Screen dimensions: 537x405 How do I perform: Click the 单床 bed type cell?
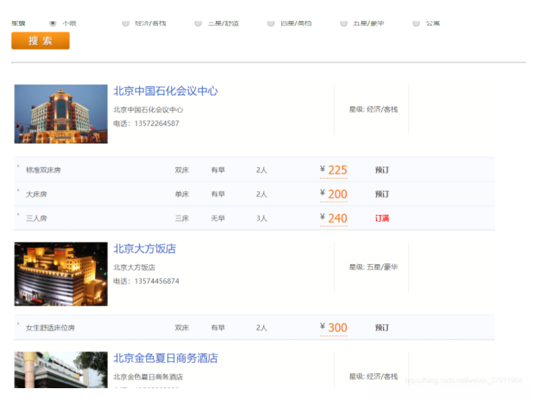(x=182, y=194)
